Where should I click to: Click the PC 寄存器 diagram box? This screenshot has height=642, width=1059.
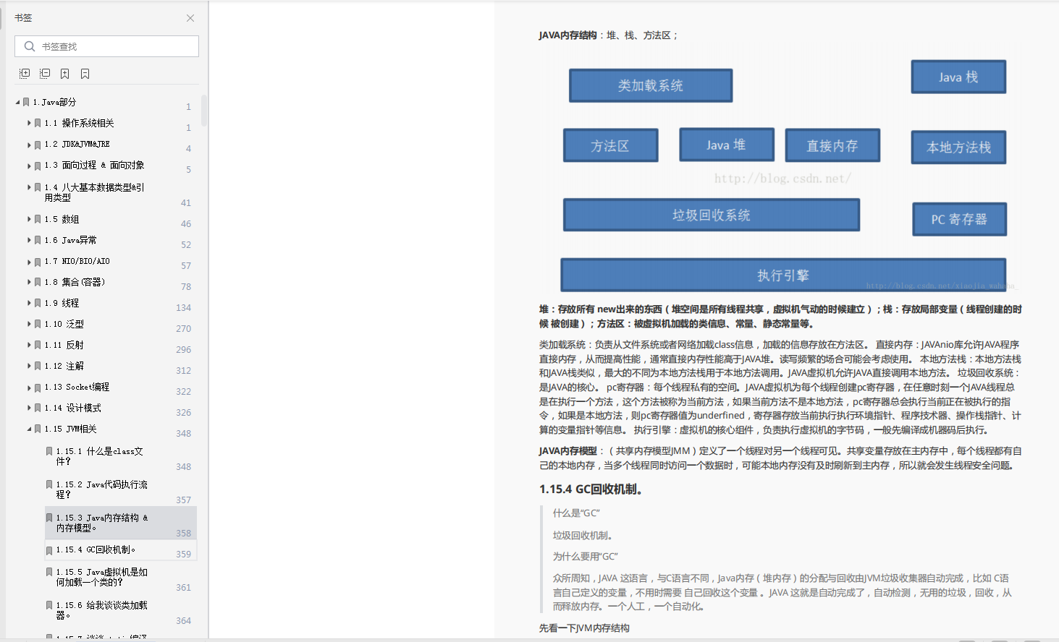(959, 219)
